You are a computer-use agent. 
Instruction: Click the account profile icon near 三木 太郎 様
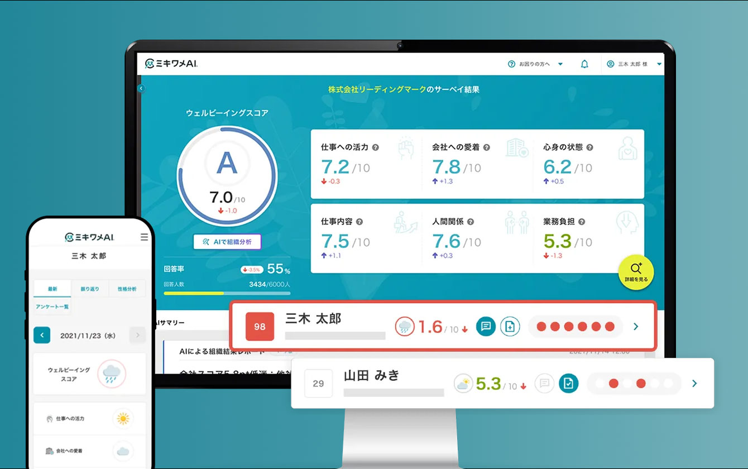click(x=610, y=64)
